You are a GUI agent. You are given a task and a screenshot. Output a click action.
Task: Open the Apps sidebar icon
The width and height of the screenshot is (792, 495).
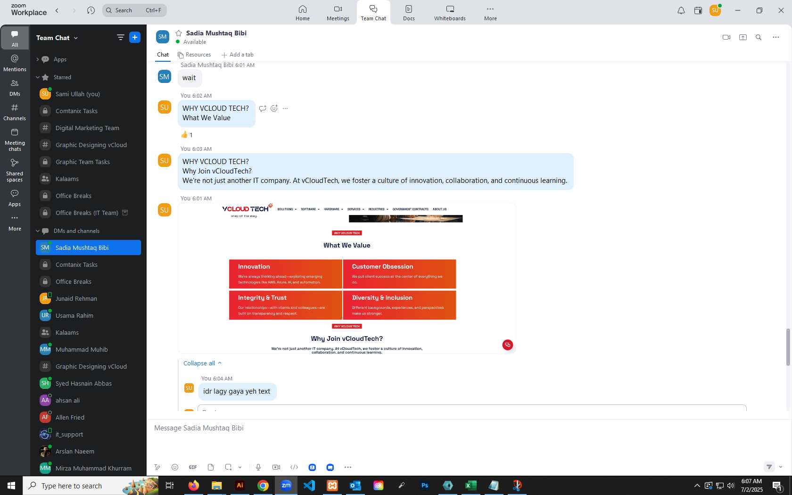tap(15, 198)
